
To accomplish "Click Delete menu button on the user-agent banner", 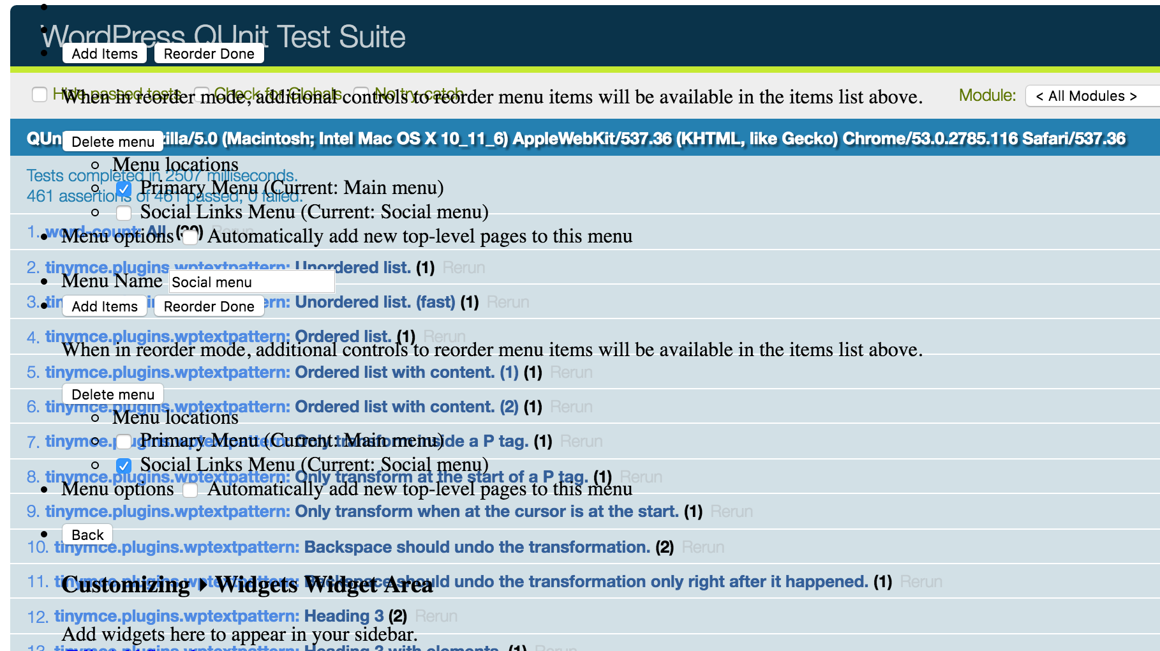I will coord(113,142).
